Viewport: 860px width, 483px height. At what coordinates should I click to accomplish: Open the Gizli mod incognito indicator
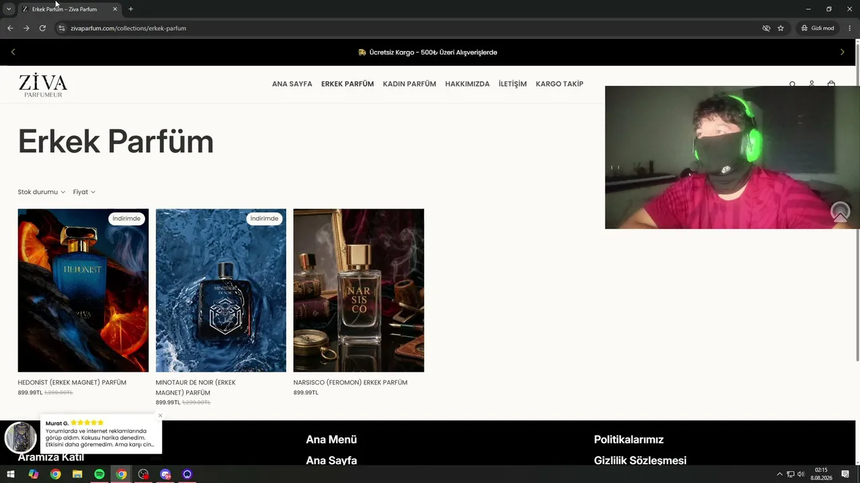818,28
